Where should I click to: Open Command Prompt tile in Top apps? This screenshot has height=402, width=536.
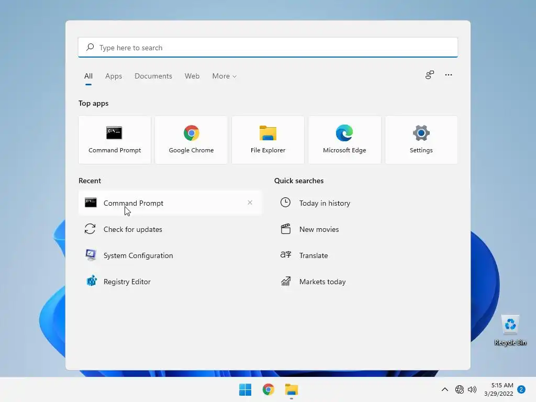point(115,140)
